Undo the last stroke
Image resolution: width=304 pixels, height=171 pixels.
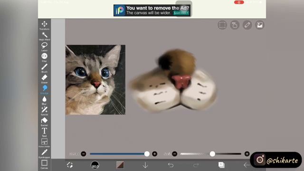point(171,165)
